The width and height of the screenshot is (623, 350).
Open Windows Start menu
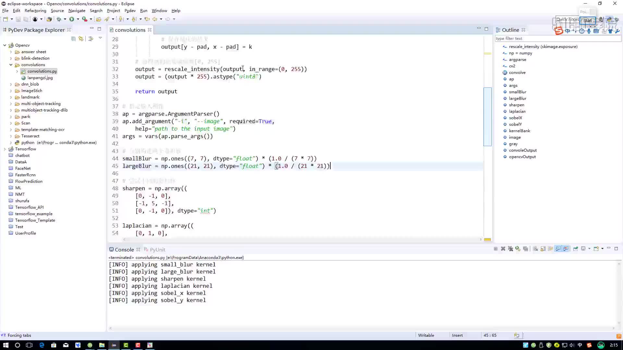(6, 345)
